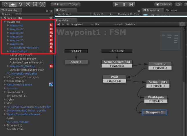
Task: Toggle the PlayMaker Lock option
Action: point(120,25)
